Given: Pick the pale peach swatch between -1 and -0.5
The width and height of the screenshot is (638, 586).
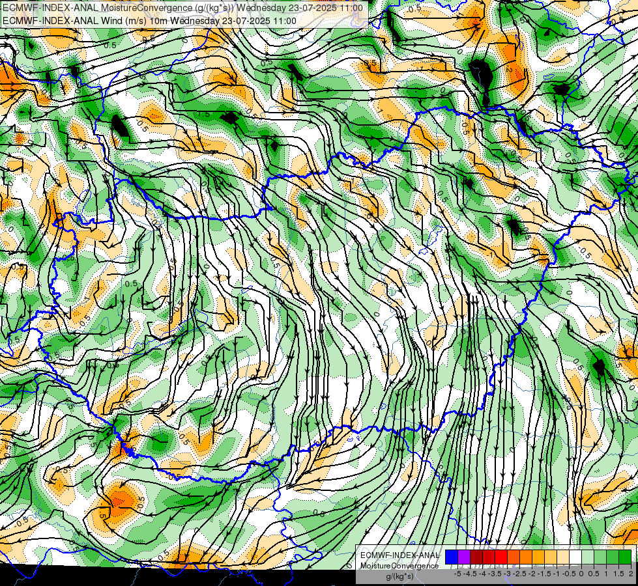Looking at the screenshot, I should tap(563, 557).
